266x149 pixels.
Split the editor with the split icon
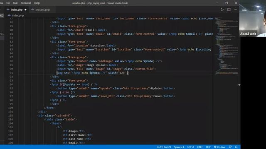coord(229,10)
